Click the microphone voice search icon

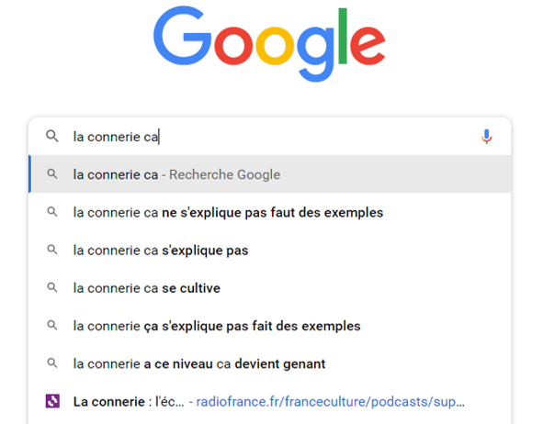pyautogui.click(x=486, y=136)
